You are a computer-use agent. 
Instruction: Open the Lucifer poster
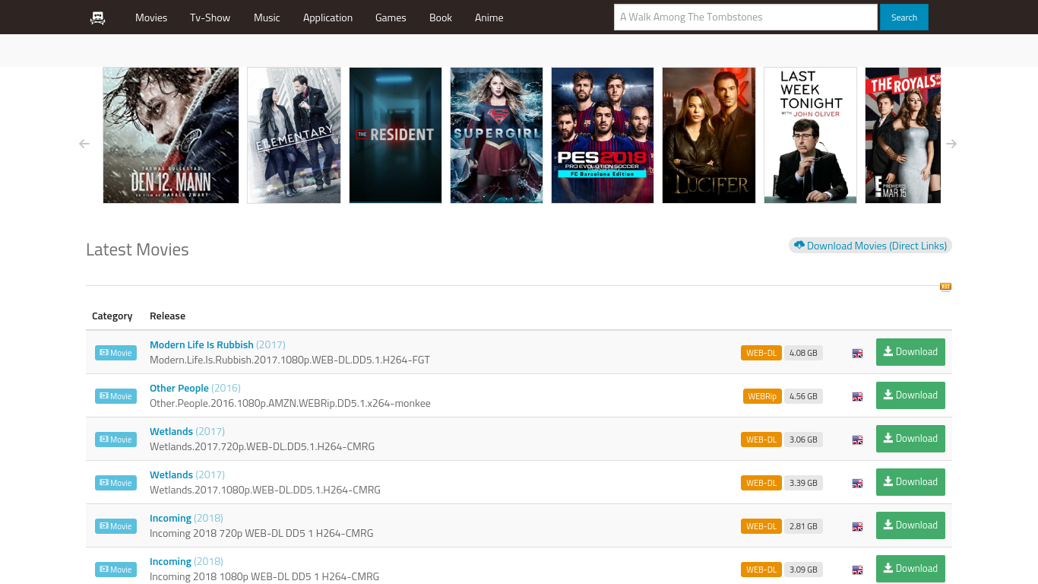(x=709, y=135)
